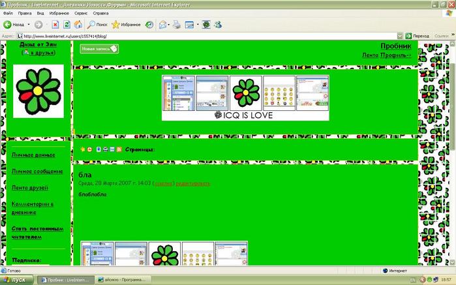Click the green Back (Назад) arrow

8,25
